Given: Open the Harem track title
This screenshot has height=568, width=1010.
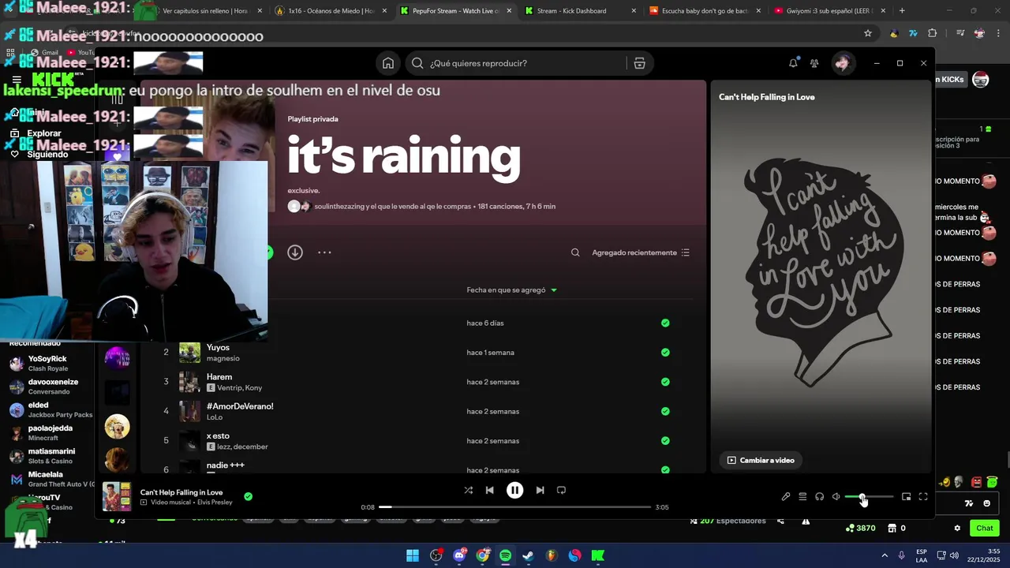Looking at the screenshot, I should pos(219,377).
